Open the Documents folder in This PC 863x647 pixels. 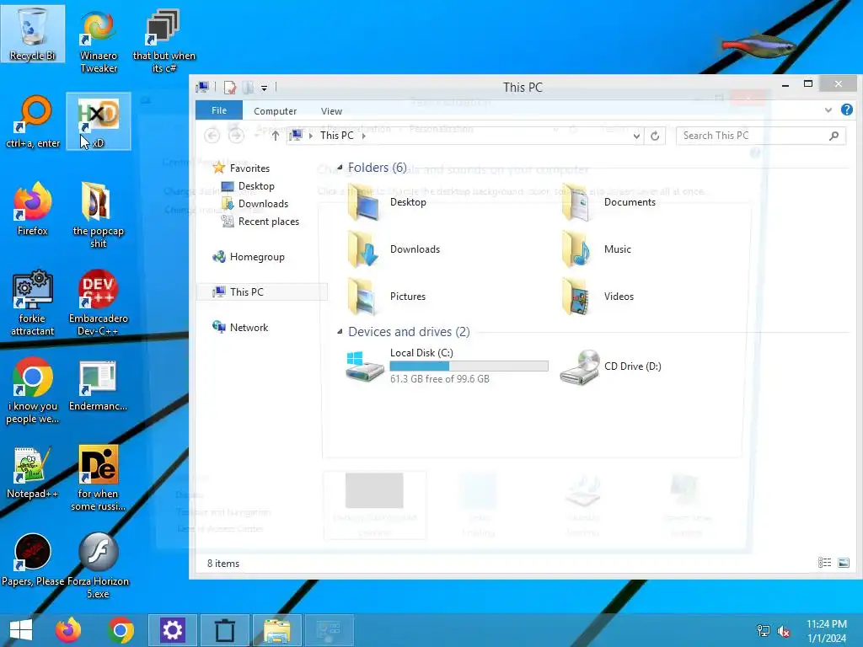pos(608,202)
